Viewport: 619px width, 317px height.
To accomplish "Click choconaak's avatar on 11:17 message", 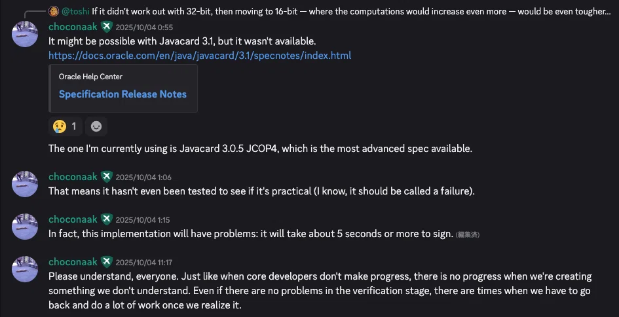I will tap(25, 269).
